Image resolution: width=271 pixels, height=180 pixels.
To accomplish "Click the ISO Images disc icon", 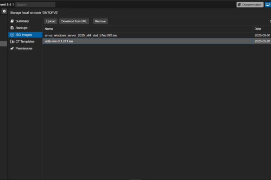I will tap(12, 35).
